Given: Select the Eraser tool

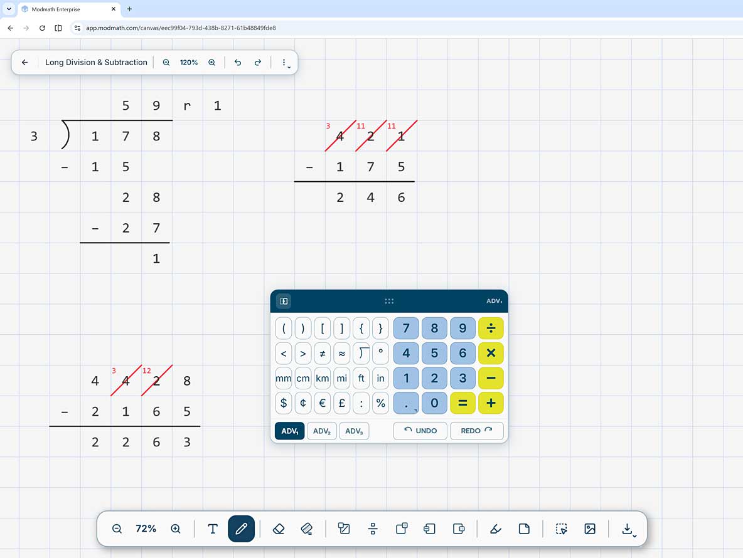Looking at the screenshot, I should [x=279, y=529].
